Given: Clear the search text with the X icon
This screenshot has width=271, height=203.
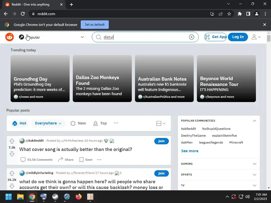Looking at the screenshot, I should [191, 37].
